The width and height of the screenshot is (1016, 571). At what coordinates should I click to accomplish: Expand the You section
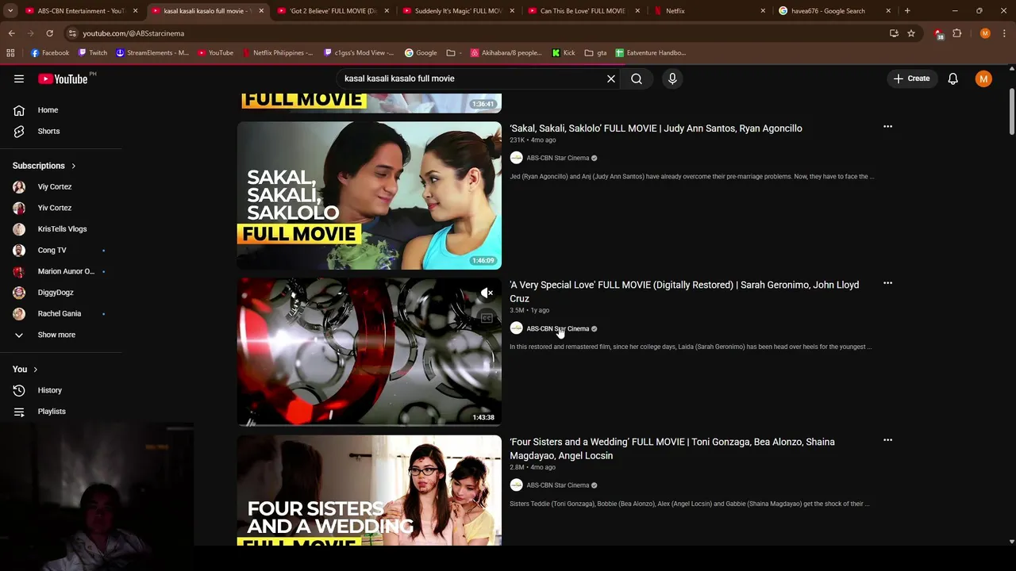(x=25, y=369)
